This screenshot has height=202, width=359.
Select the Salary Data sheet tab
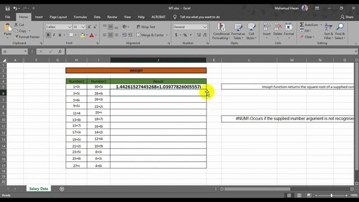[39, 189]
